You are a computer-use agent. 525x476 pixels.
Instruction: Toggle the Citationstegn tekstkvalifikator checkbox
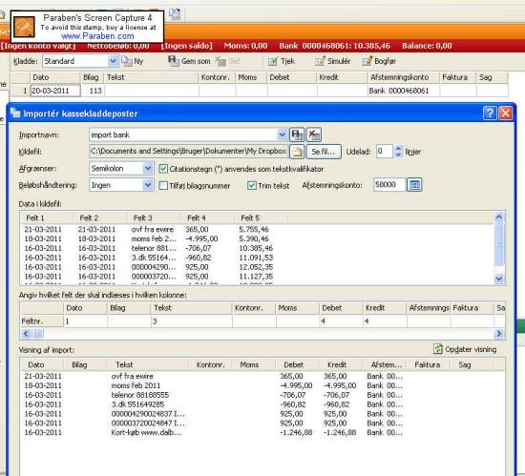coord(163,169)
